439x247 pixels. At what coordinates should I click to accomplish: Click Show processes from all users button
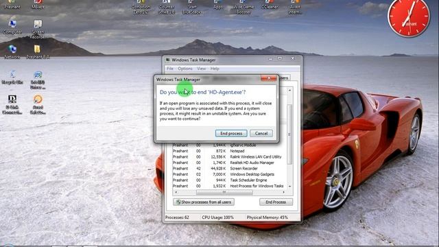pos(204,202)
